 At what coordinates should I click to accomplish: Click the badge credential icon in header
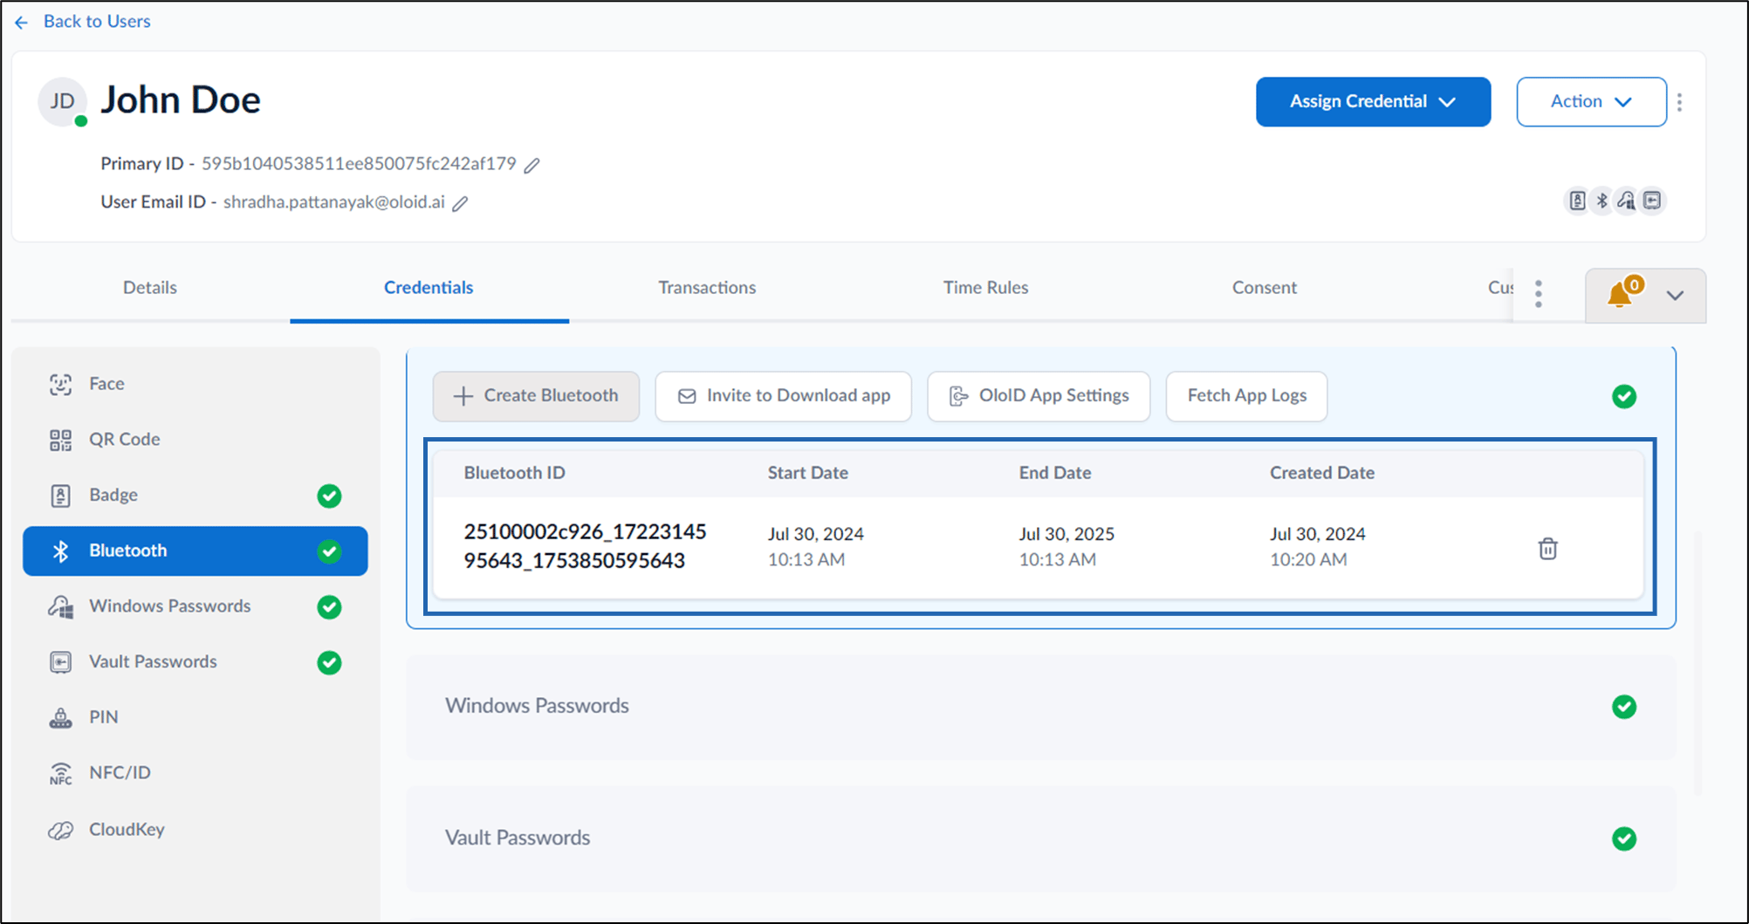click(1577, 201)
